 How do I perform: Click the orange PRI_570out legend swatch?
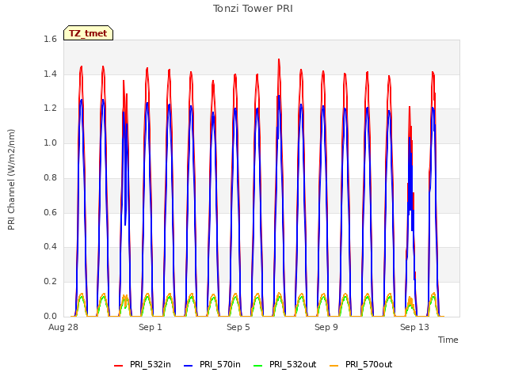(x=334, y=366)
